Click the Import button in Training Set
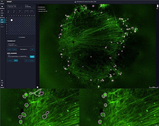Image resolution: width=159 pixels, height=126 pixels. point(14,49)
